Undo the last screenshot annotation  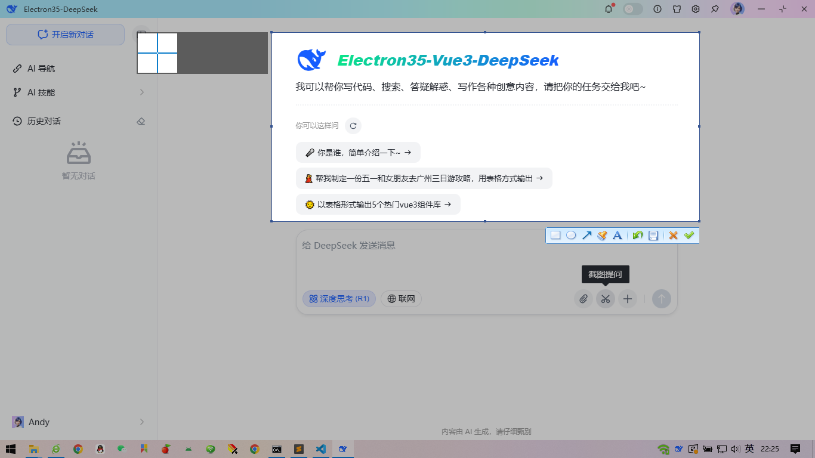637,236
